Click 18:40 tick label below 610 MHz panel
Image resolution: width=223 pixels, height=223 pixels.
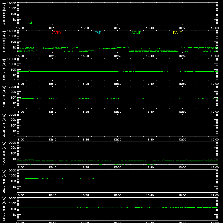pos(150,84)
